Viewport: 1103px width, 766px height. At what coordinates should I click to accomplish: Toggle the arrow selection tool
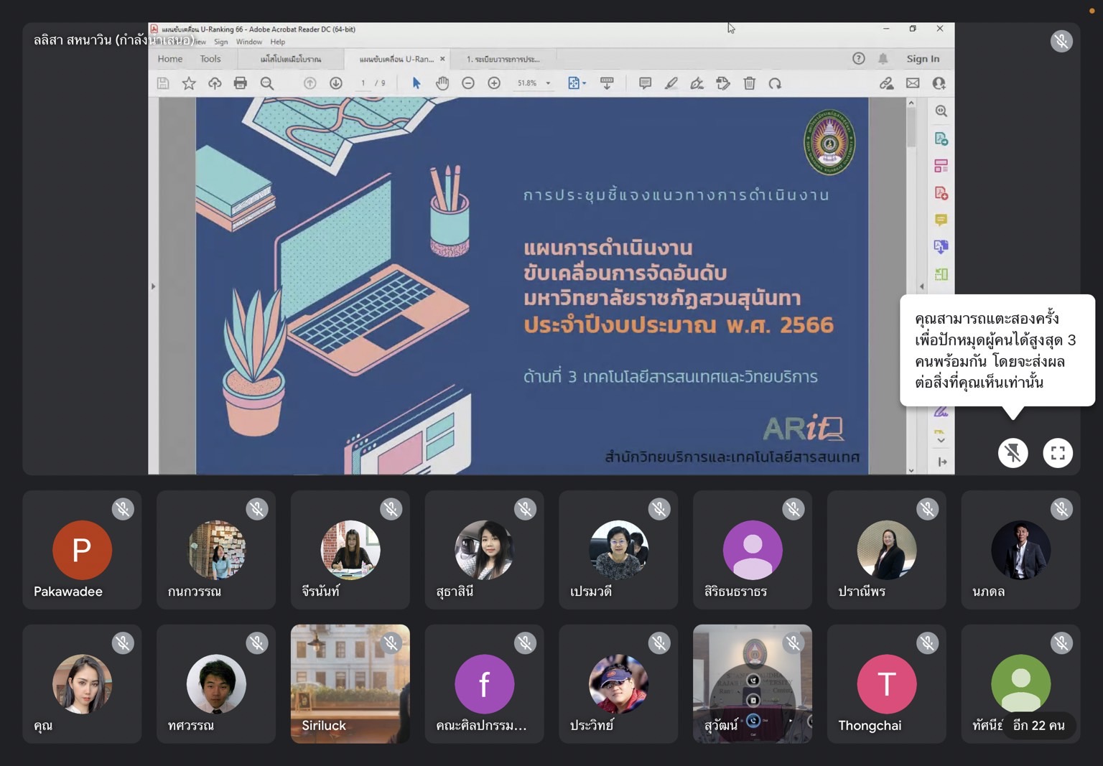tap(416, 83)
